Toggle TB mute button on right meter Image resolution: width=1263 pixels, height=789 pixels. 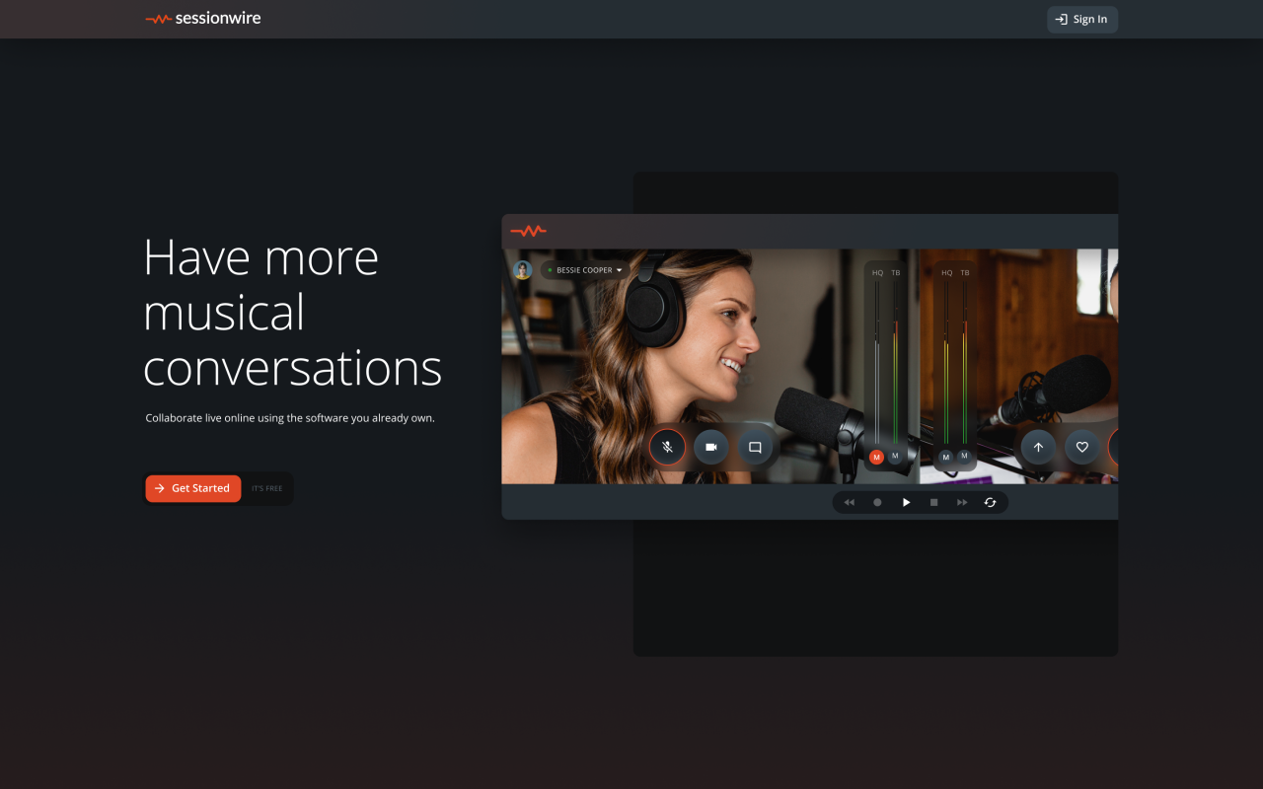(964, 456)
